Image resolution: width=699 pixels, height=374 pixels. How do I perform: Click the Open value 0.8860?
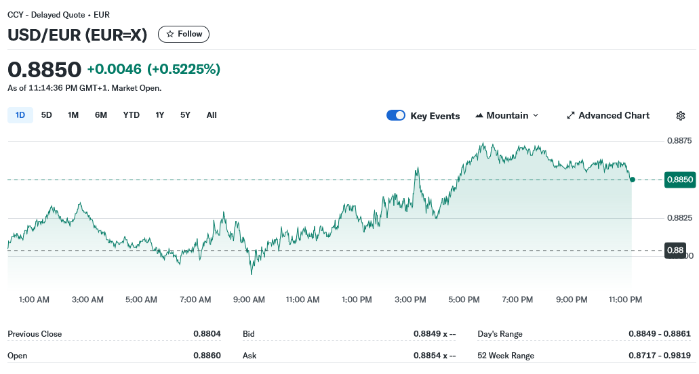(207, 356)
